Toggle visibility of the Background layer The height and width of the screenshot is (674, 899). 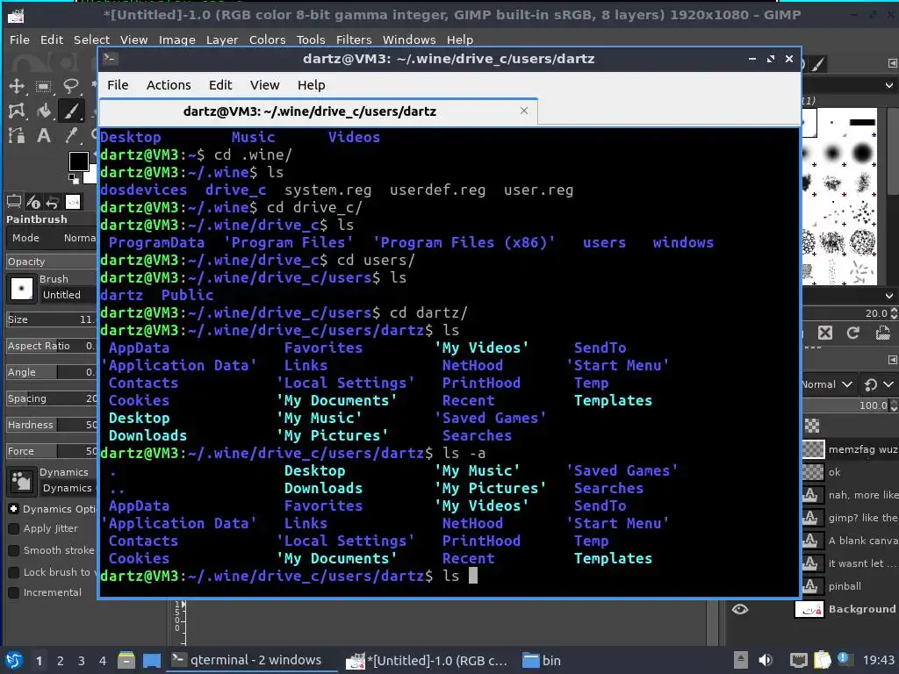click(740, 609)
